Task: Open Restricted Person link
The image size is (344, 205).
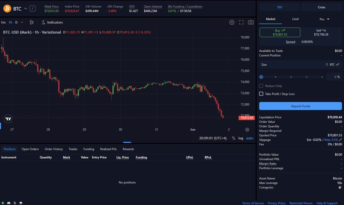Action: (301, 203)
